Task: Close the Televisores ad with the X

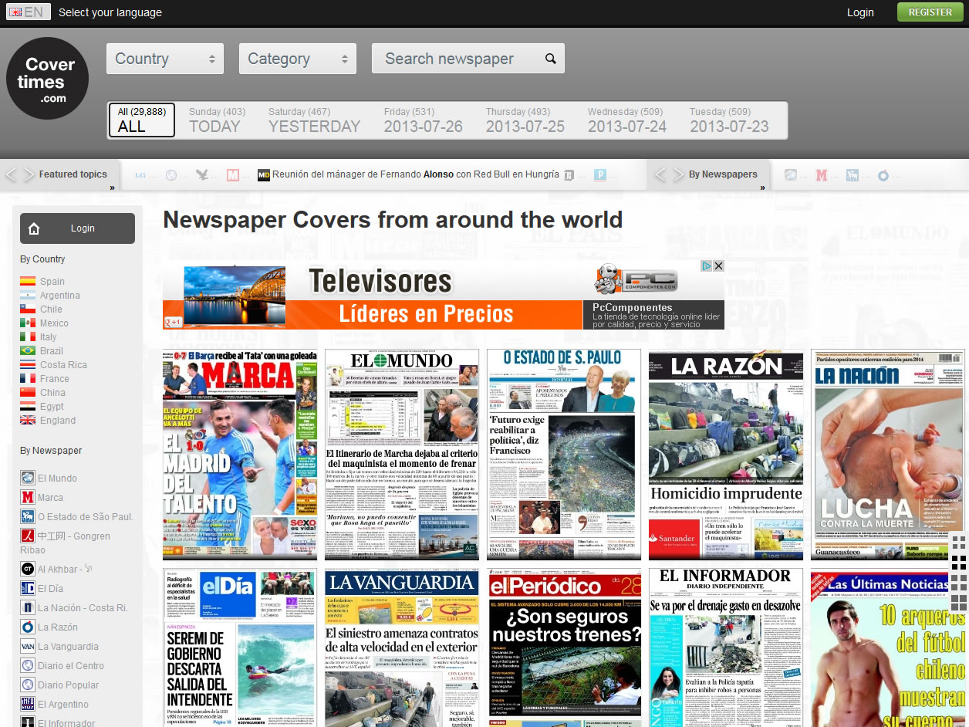Action: point(718,265)
